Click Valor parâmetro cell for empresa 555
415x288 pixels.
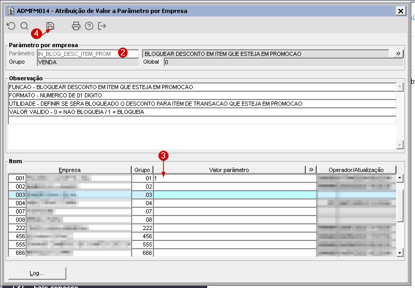pyautogui.click(x=235, y=244)
